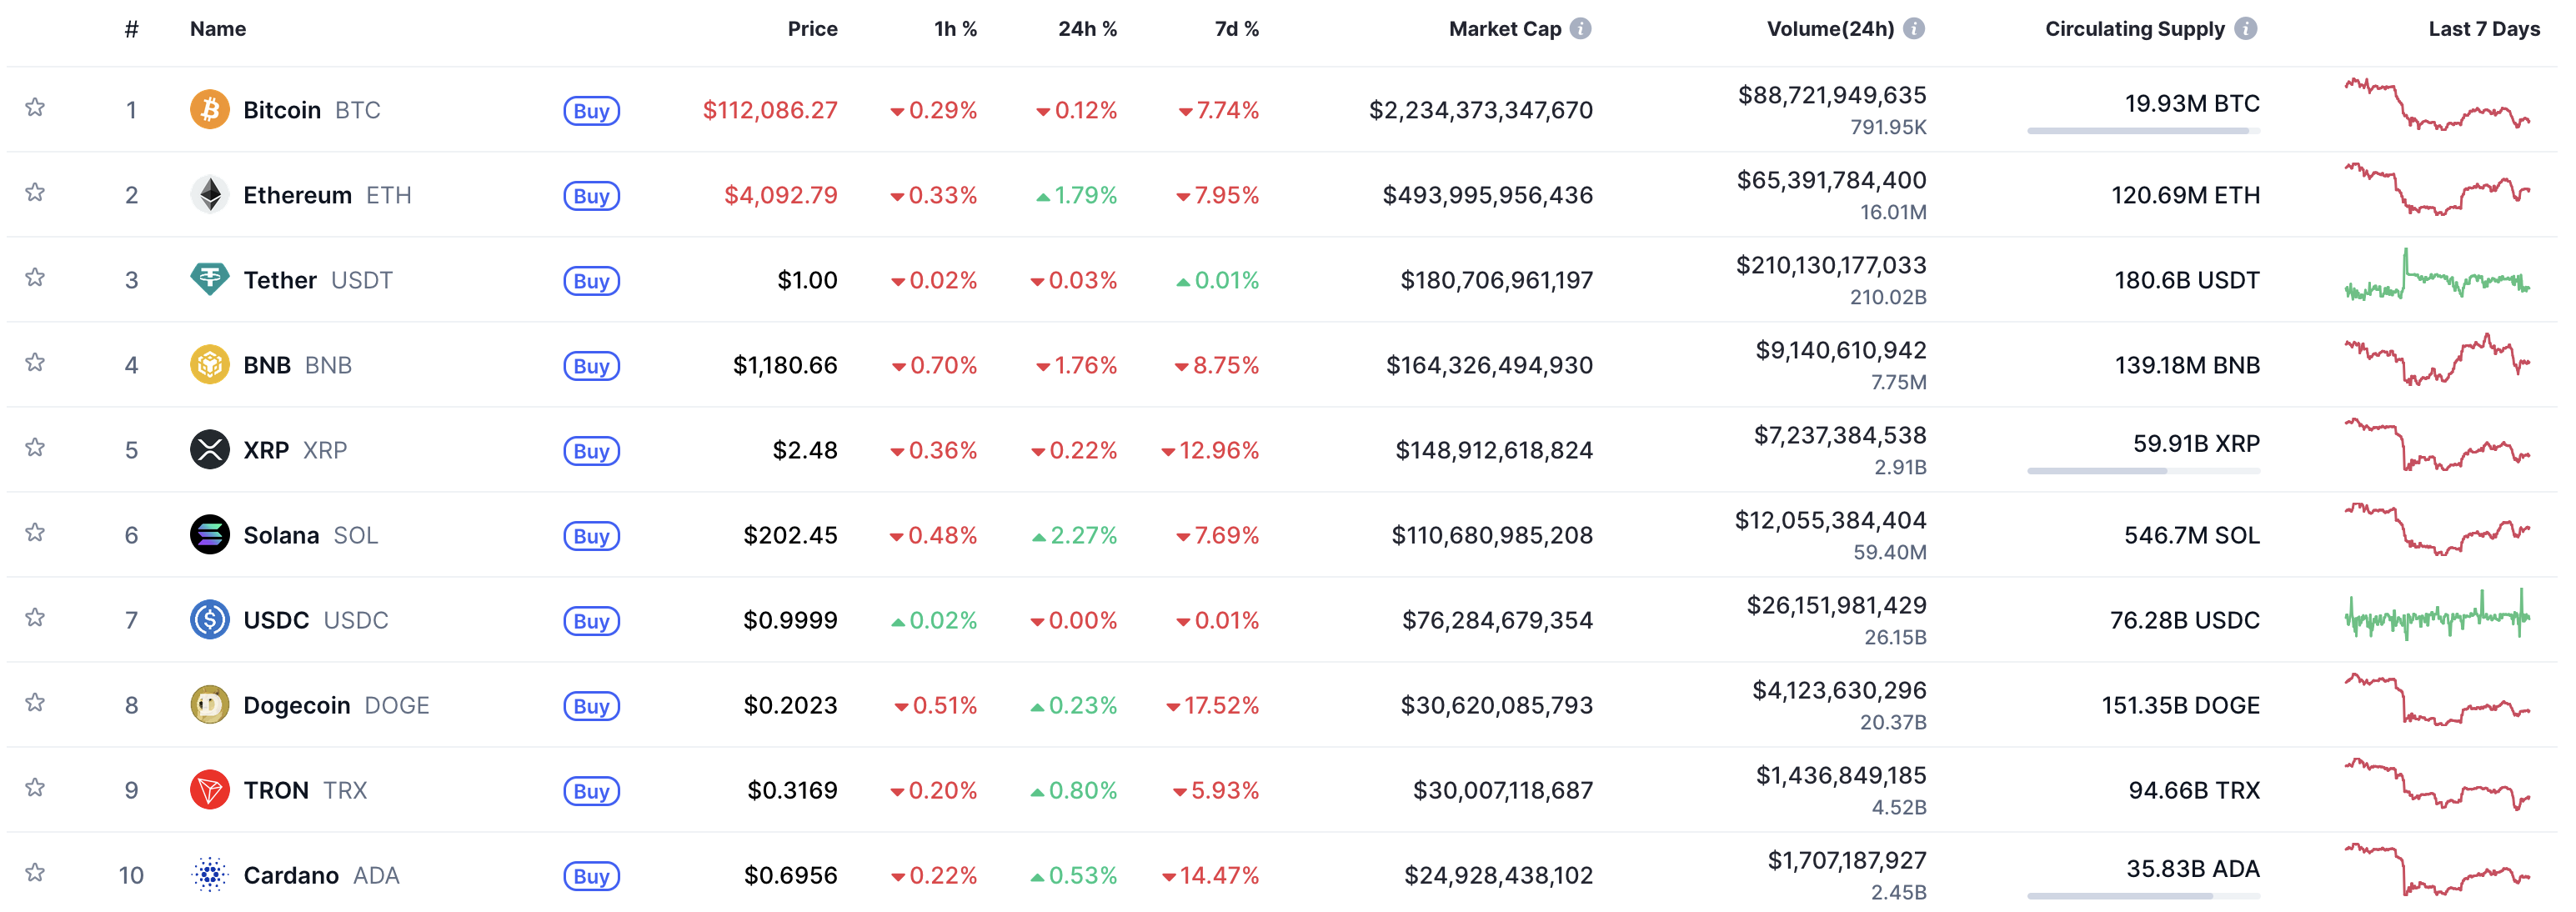Click the XRP logo icon
Image resolution: width=2576 pixels, height=912 pixels.
209,450
